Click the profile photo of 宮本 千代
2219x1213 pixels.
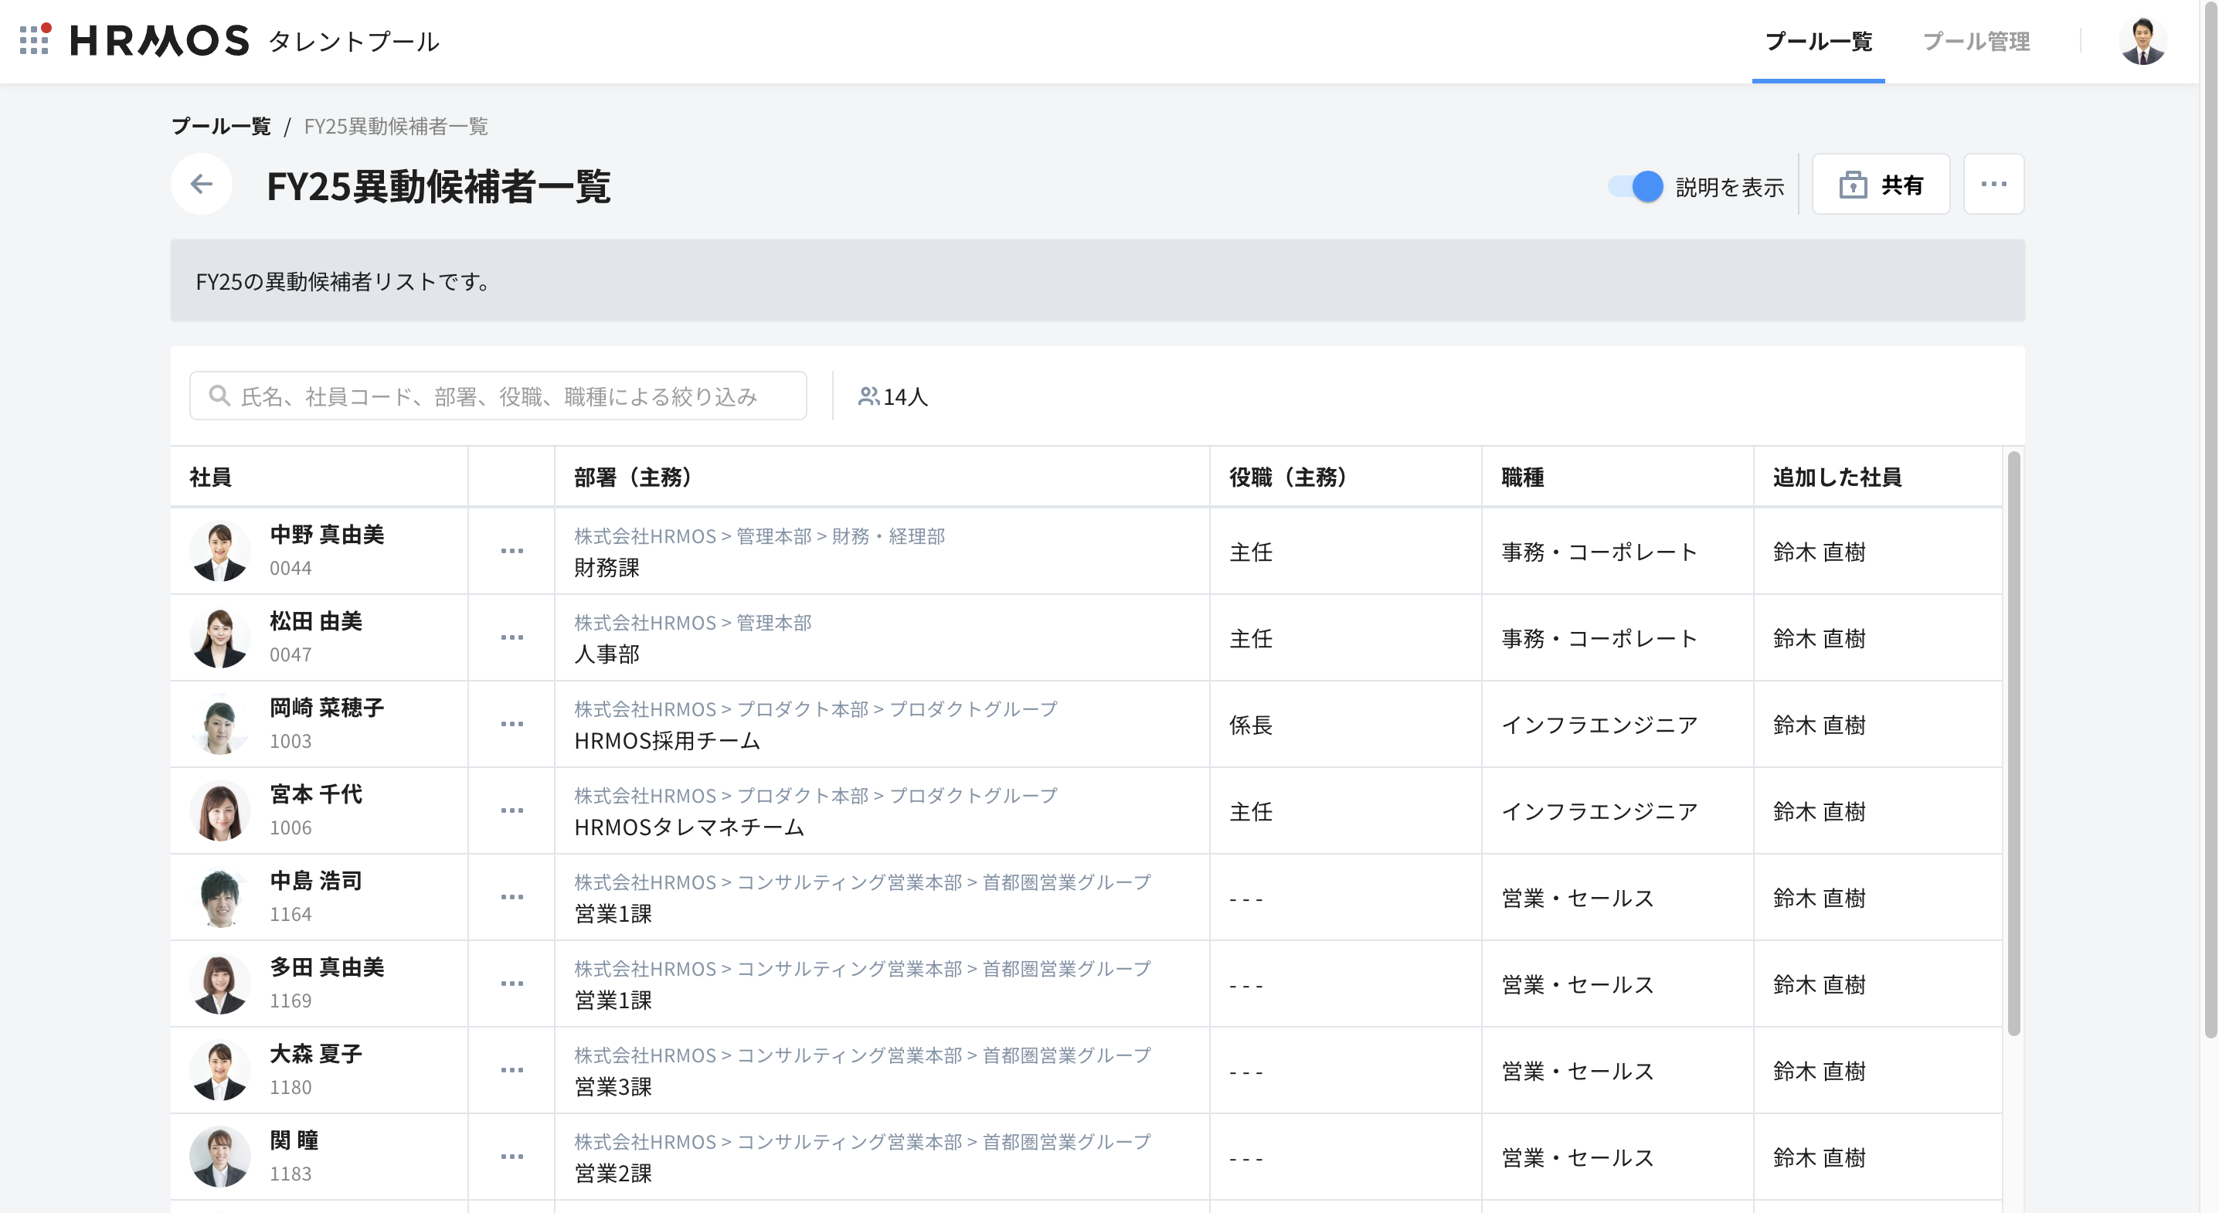[219, 810]
